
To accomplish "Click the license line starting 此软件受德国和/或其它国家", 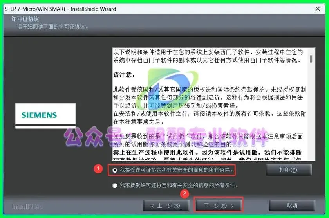I will (210, 90).
